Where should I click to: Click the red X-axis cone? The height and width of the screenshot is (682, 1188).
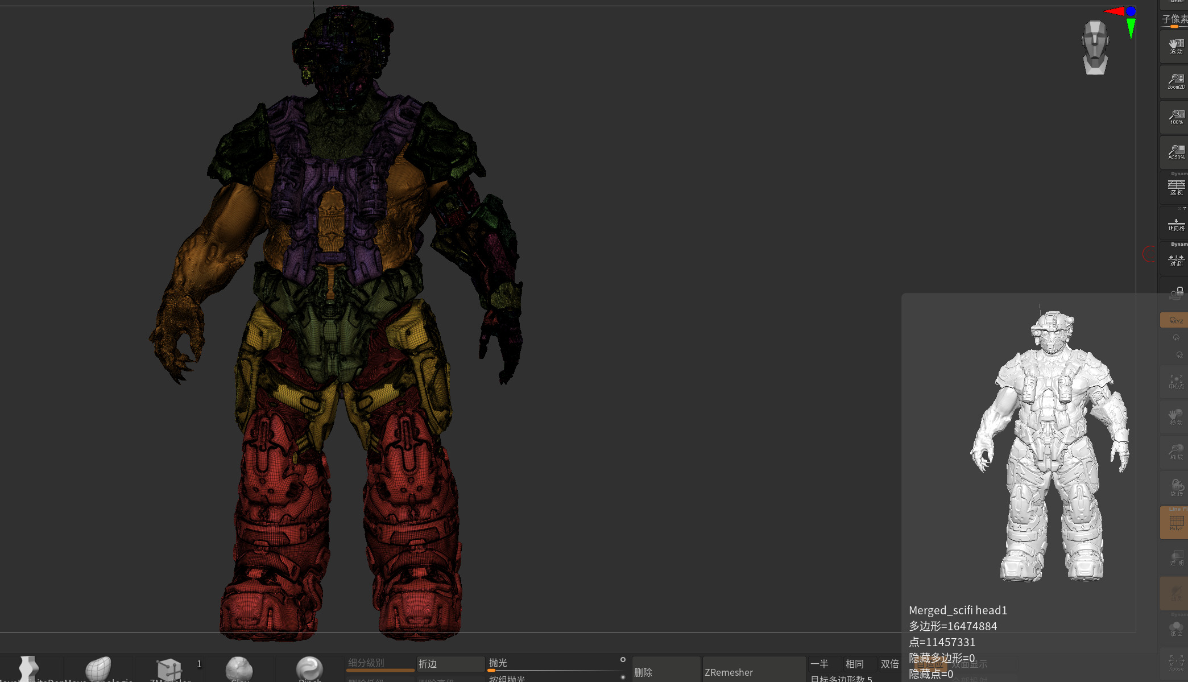(x=1115, y=11)
